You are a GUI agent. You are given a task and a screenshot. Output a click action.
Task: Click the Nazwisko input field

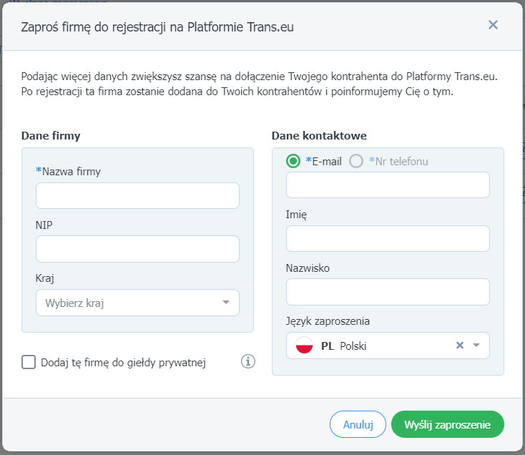coord(388,292)
